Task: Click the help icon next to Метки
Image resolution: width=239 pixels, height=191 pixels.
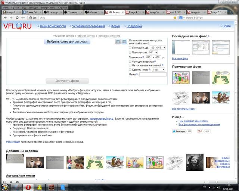Action: [137, 74]
